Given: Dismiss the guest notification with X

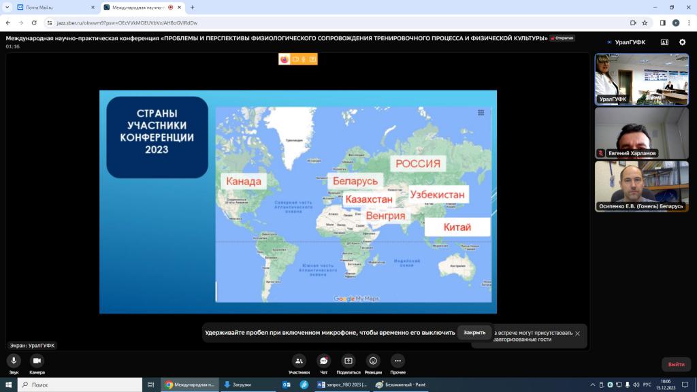Looking at the screenshot, I should pos(577,333).
